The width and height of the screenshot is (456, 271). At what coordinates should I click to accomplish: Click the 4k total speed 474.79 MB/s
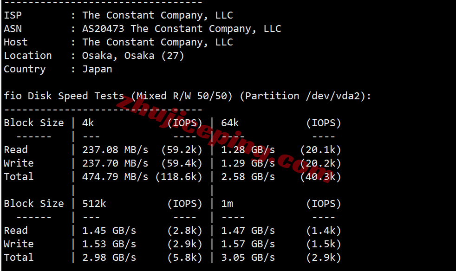[115, 177]
